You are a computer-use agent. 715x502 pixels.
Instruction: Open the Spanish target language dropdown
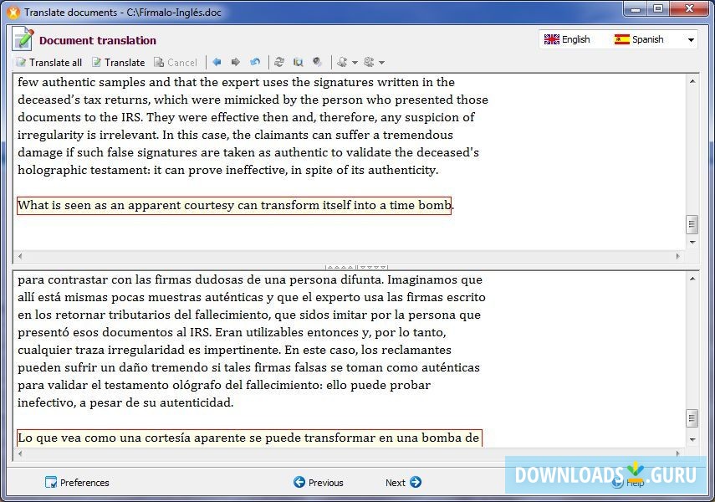click(x=691, y=38)
